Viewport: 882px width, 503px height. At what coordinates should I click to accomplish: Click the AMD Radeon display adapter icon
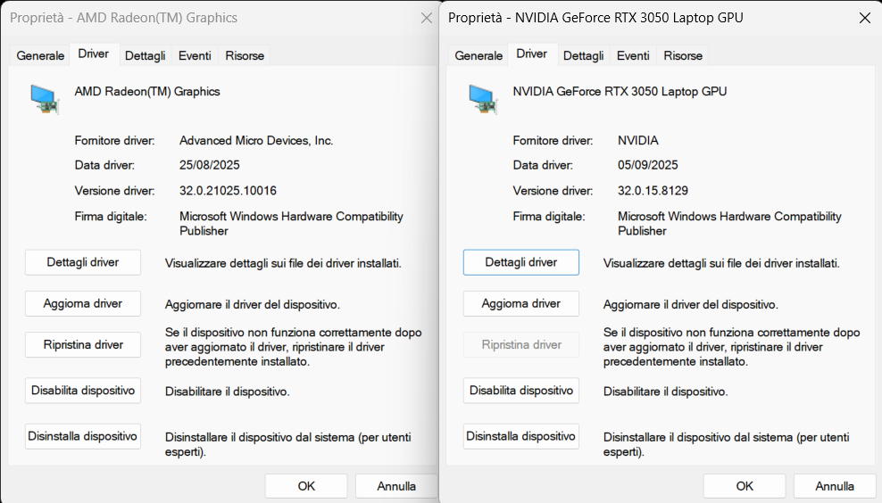coord(45,98)
